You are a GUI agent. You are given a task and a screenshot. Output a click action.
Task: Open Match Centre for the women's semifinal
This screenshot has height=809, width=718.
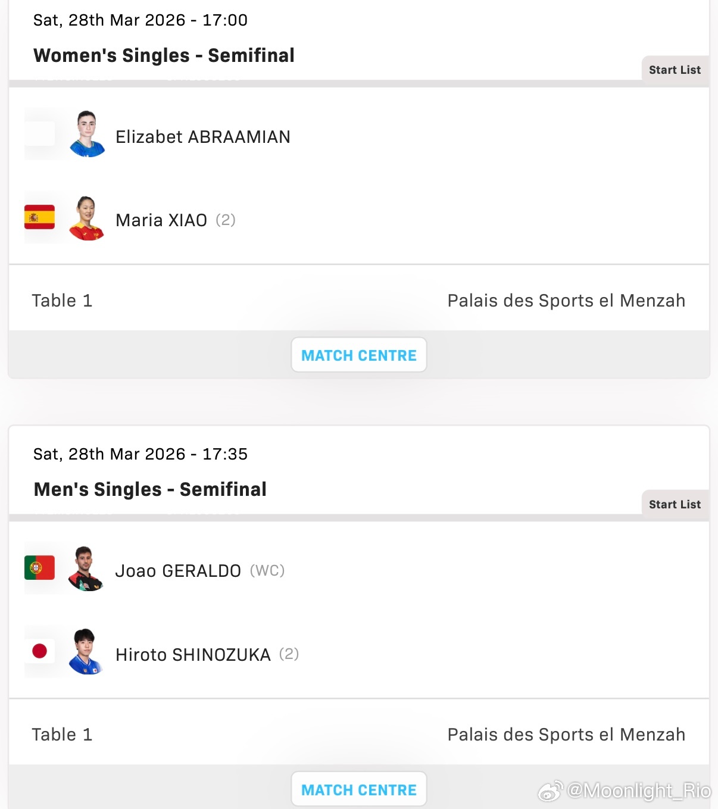[x=359, y=355]
